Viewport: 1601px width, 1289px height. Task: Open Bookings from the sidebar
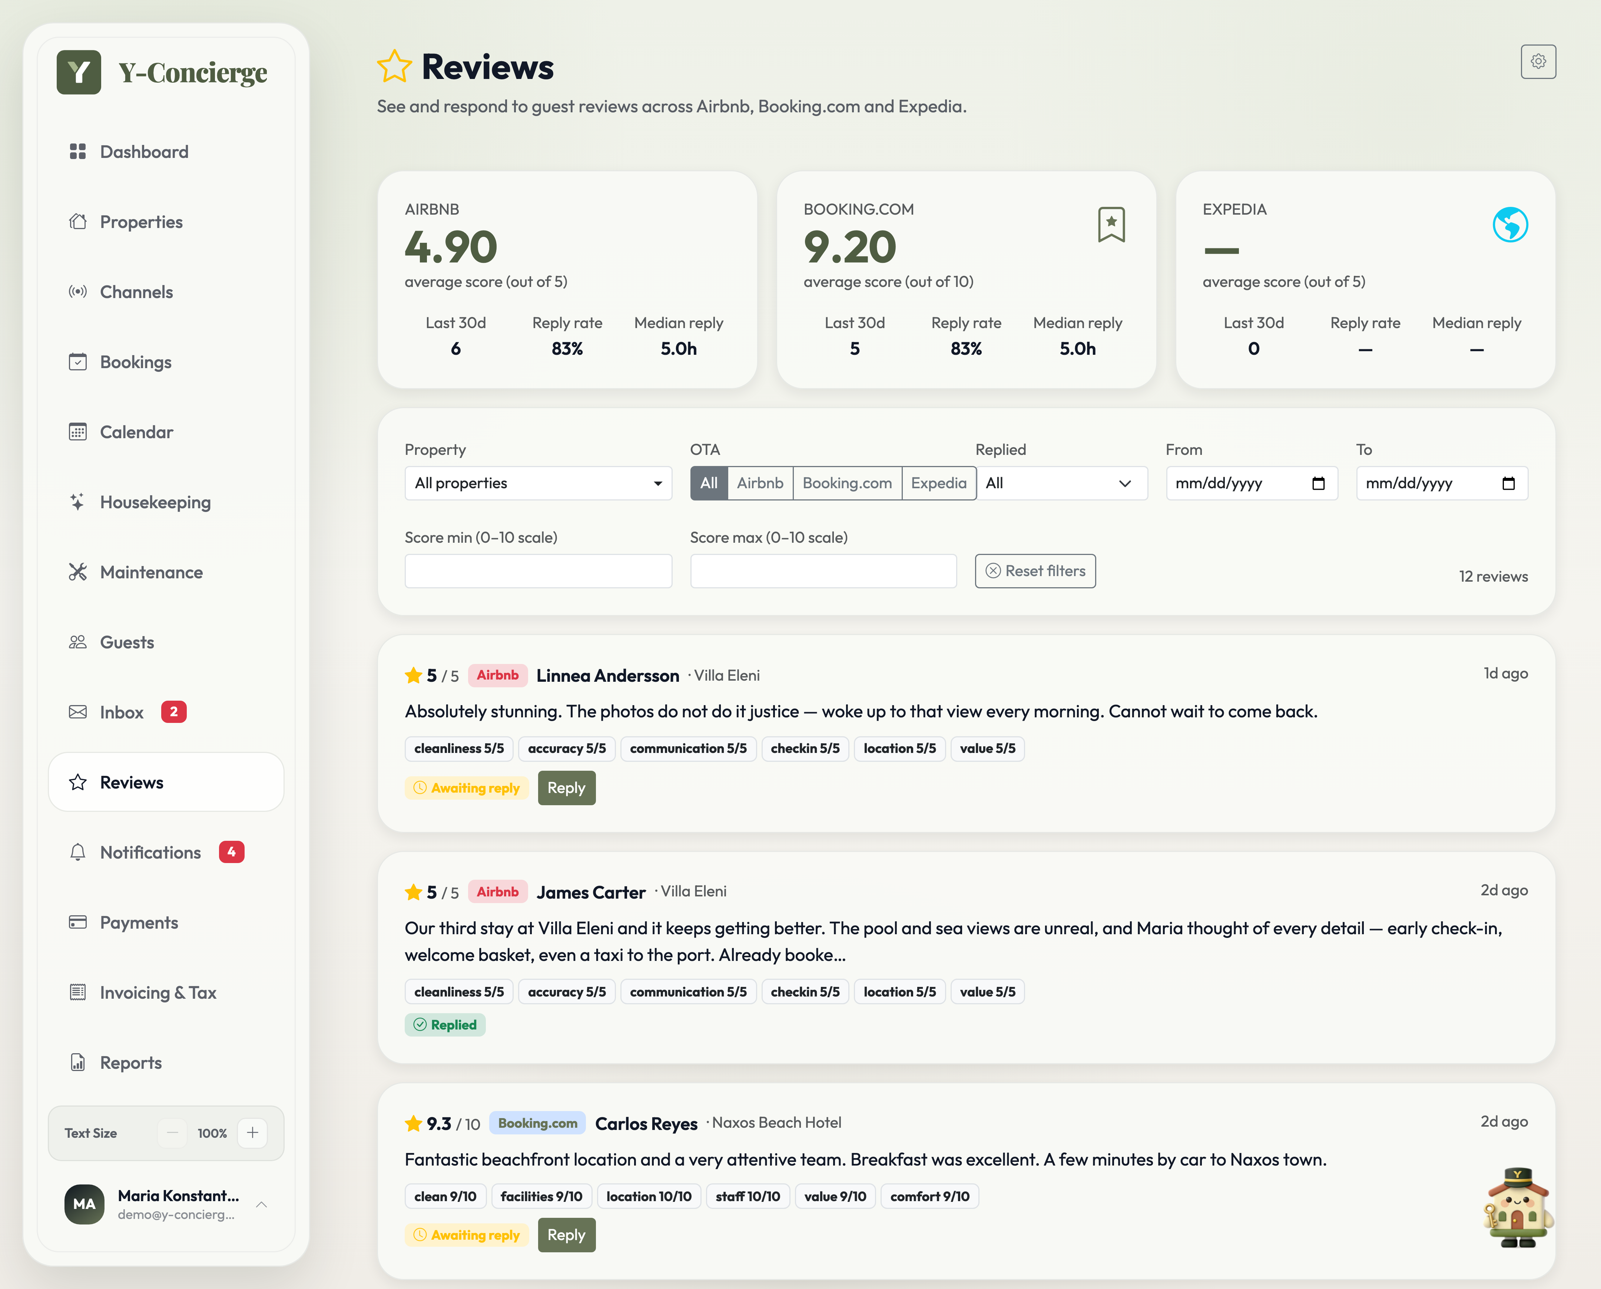click(x=166, y=362)
